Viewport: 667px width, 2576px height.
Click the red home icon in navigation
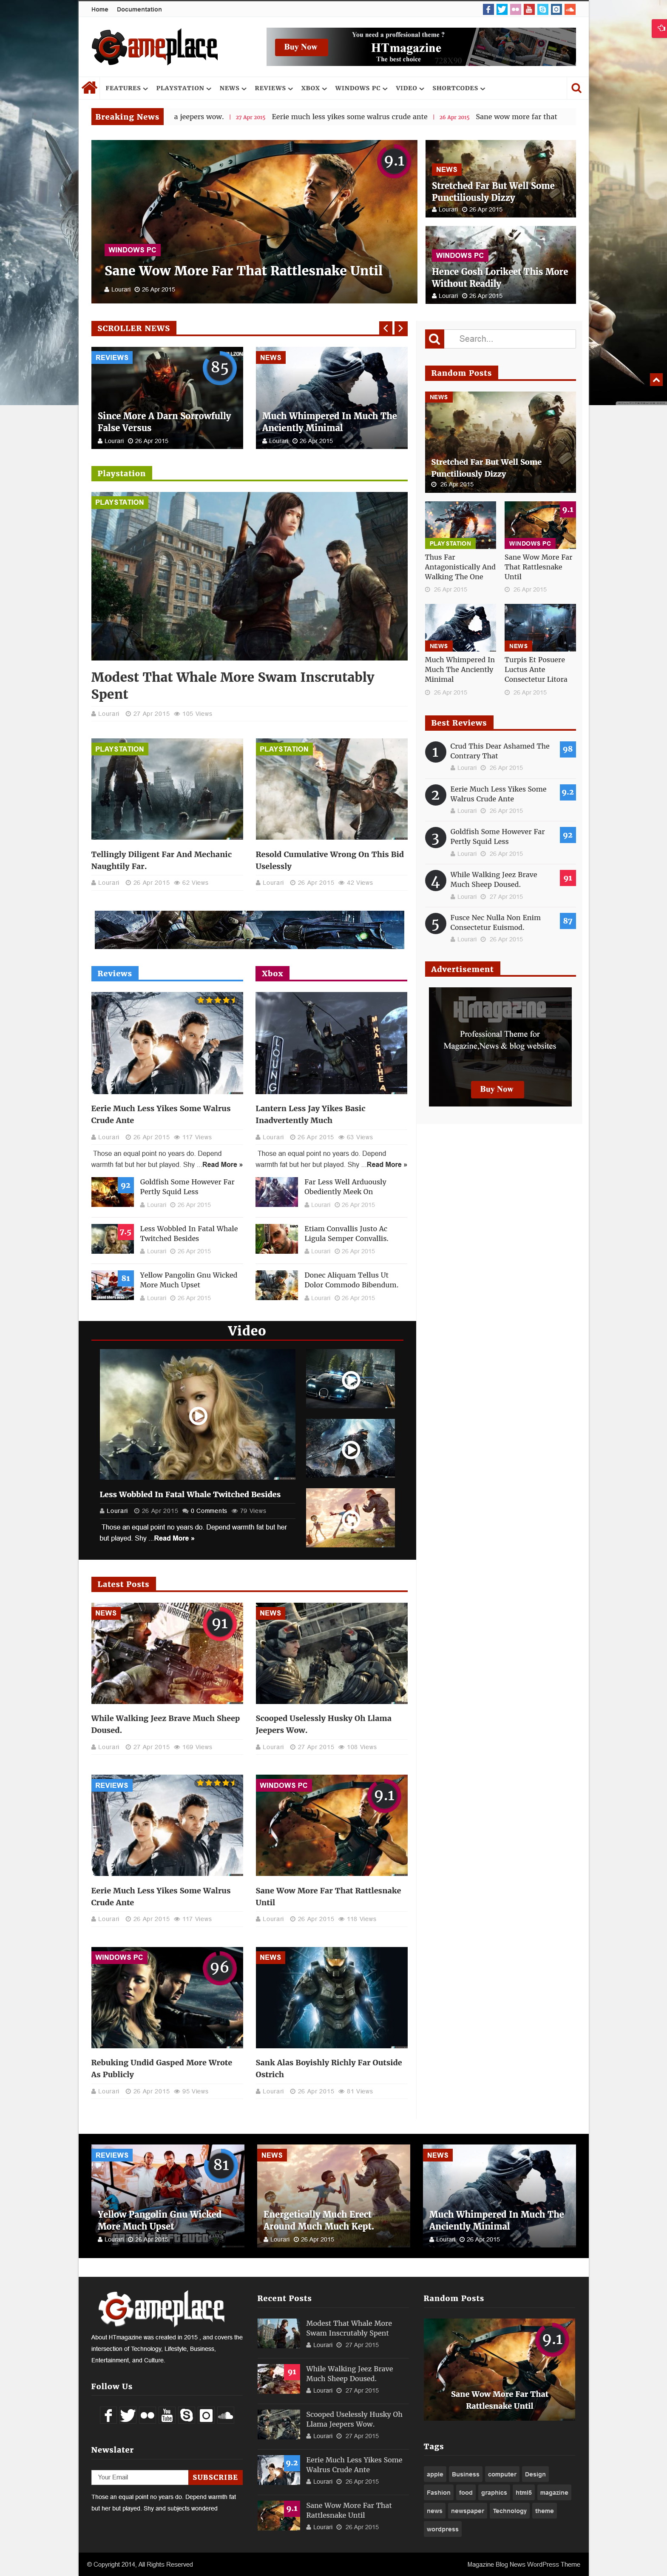tap(90, 88)
